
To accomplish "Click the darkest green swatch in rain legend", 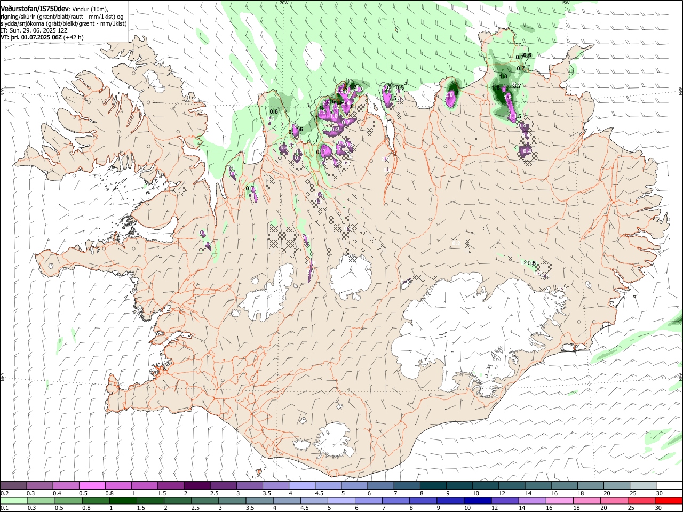I will coord(123,500).
